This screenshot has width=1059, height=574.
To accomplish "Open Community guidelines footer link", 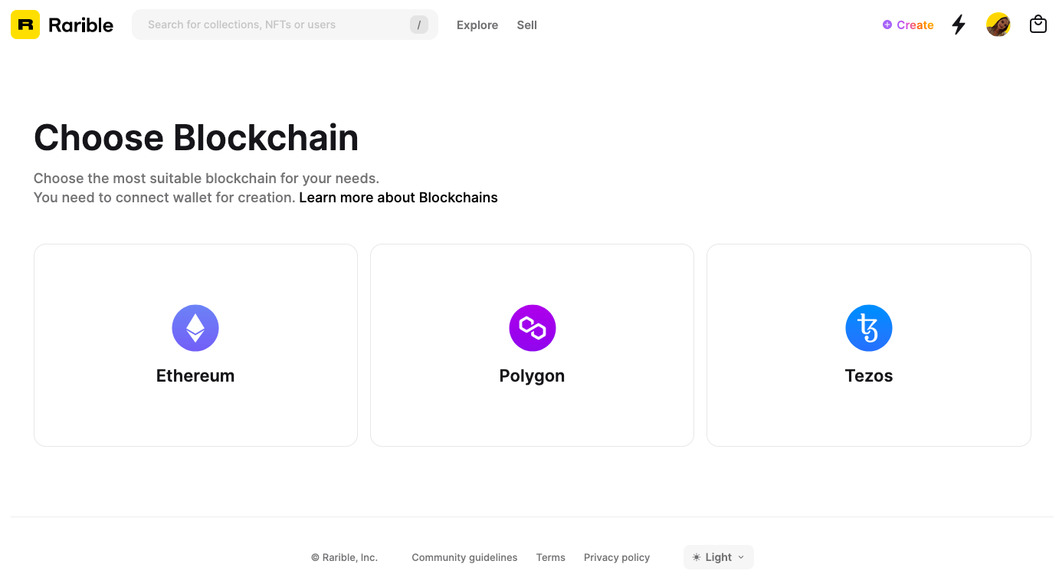I will point(464,557).
